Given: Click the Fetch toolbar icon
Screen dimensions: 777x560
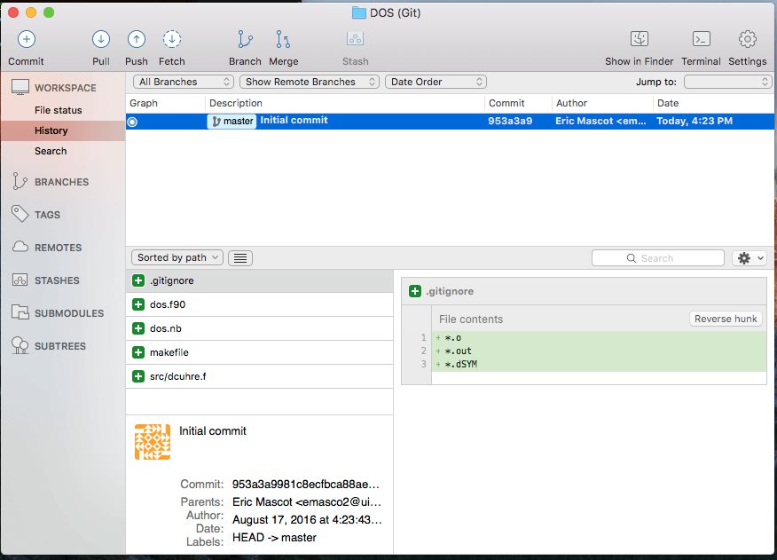Looking at the screenshot, I should tap(172, 39).
